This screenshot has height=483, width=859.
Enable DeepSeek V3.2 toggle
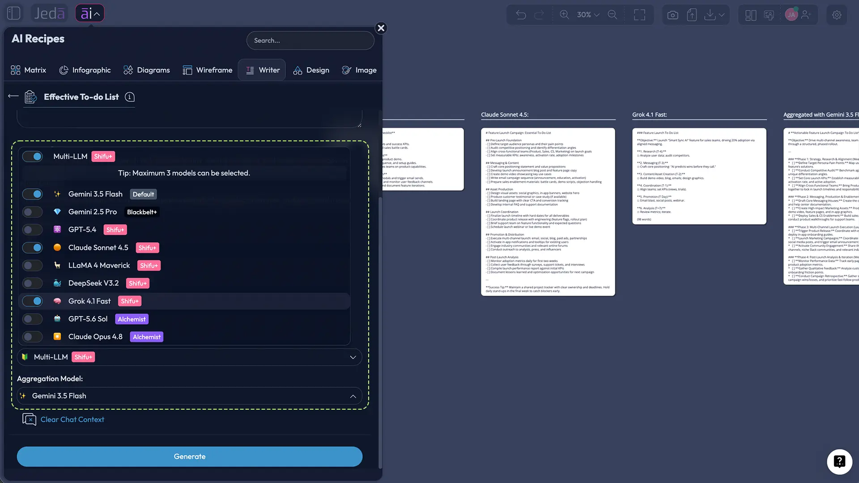pos(33,284)
